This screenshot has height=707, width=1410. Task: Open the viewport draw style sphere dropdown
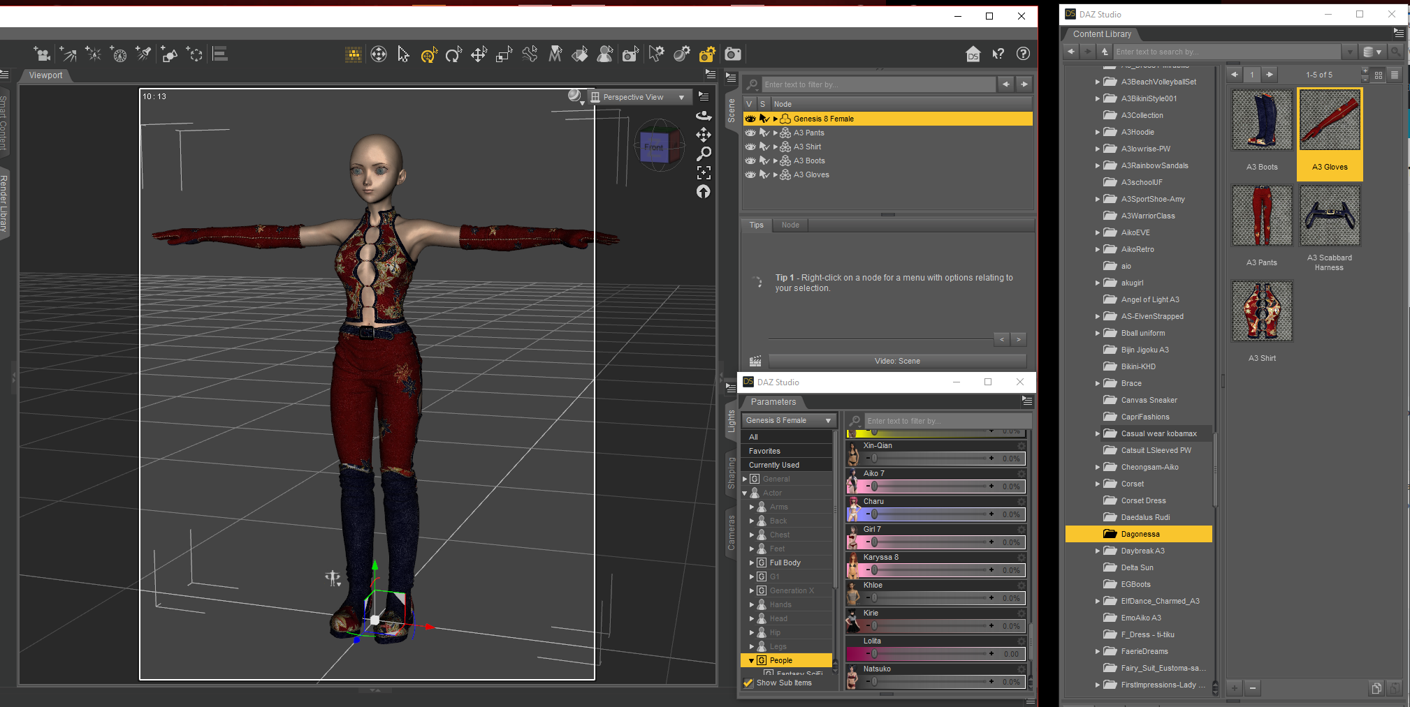point(576,97)
